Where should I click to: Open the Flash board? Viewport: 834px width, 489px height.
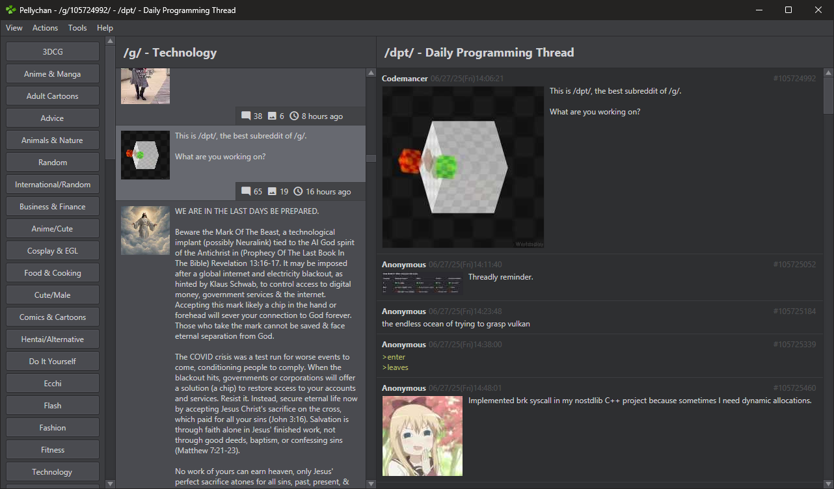pyautogui.click(x=53, y=406)
